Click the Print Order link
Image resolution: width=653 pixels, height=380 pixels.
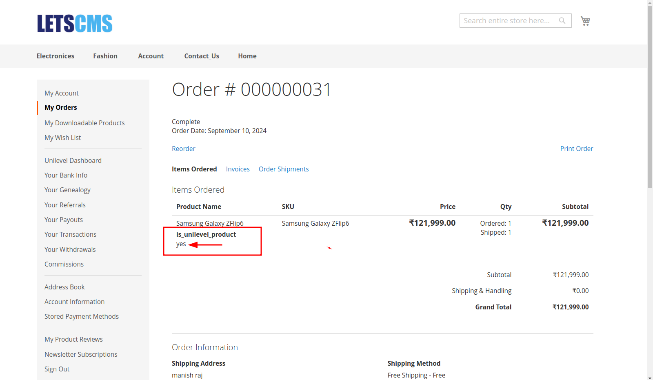pyautogui.click(x=576, y=149)
